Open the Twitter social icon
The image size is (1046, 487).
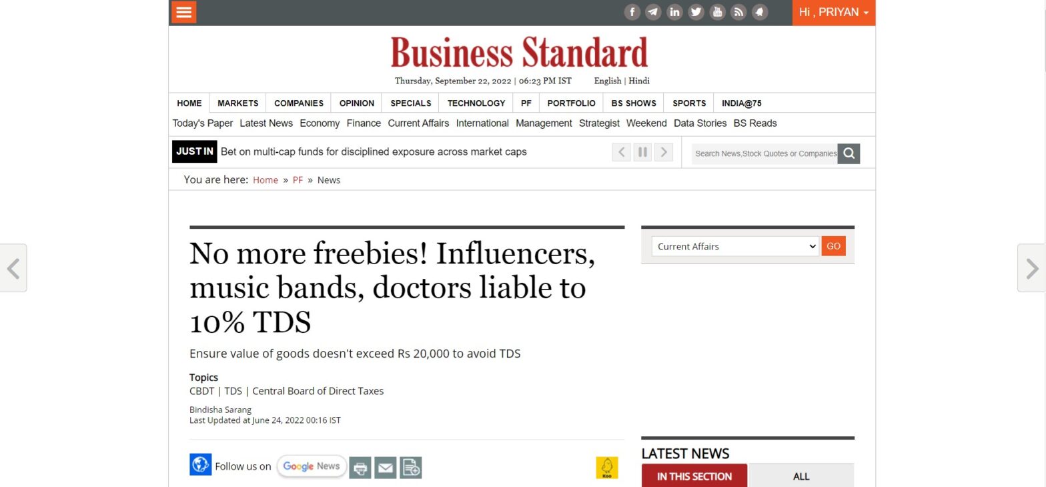(x=696, y=12)
